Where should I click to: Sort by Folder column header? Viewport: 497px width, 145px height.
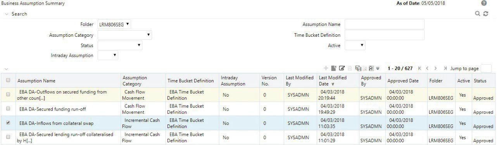point(436,81)
